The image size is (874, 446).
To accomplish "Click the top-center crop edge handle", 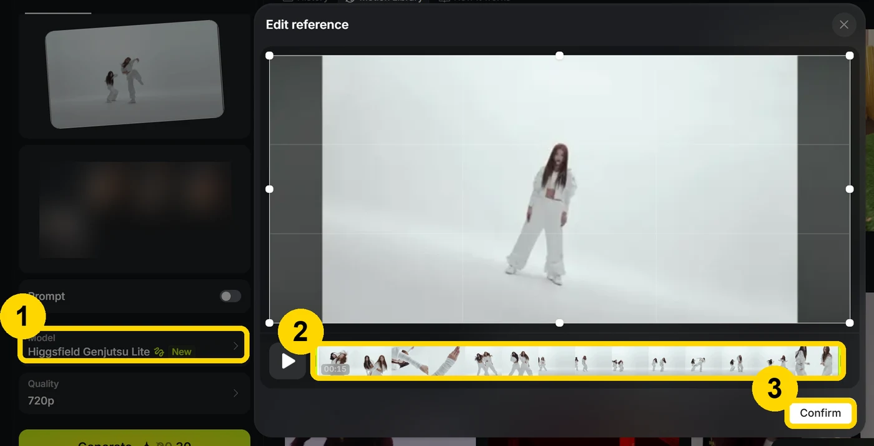I will [559, 56].
